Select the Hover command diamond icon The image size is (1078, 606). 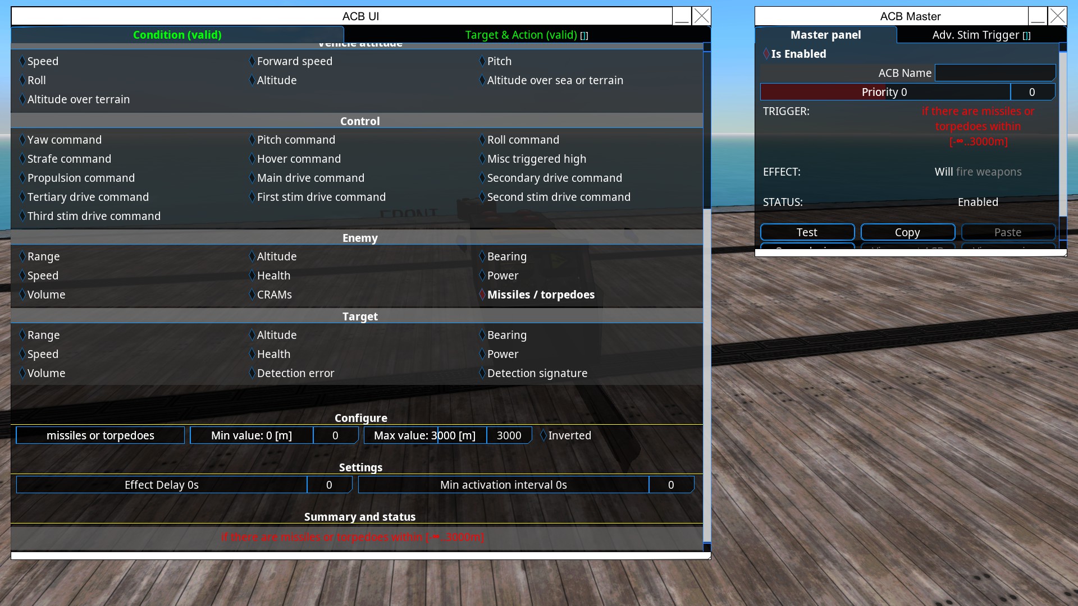252,159
